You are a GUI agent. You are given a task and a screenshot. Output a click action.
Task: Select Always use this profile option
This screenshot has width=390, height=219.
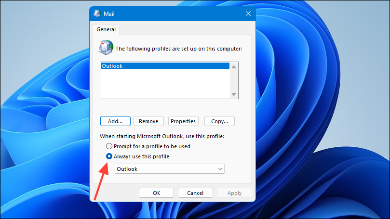(137, 156)
